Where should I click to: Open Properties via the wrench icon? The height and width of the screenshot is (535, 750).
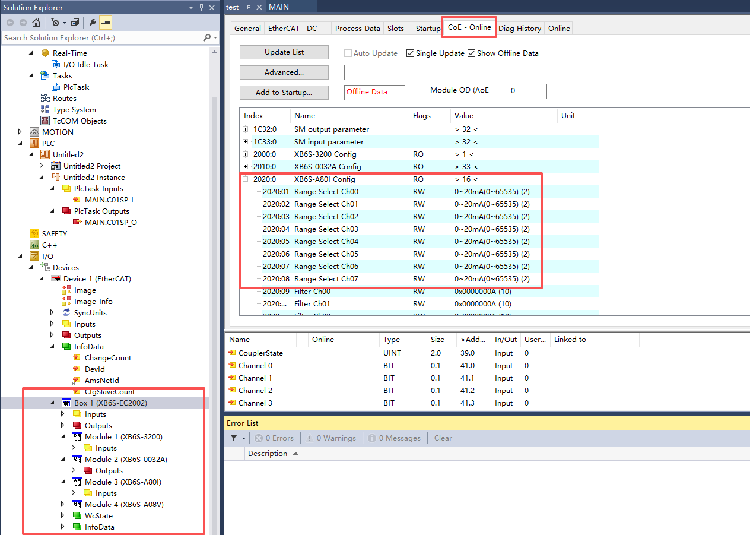pyautogui.click(x=93, y=23)
